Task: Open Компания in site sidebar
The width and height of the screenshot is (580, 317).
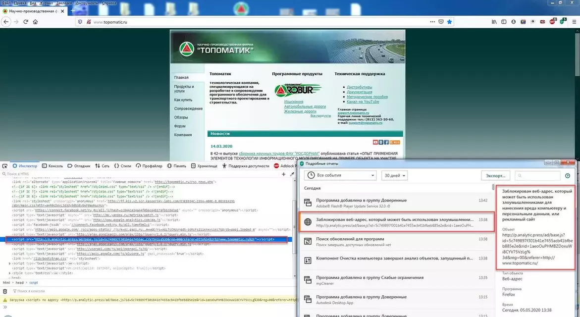Action: [x=183, y=135]
